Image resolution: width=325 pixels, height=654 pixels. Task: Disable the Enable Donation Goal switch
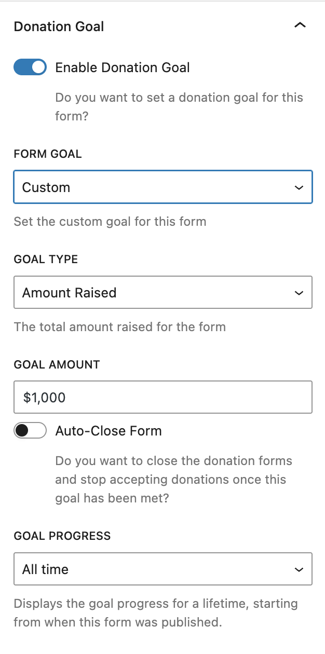coord(30,67)
